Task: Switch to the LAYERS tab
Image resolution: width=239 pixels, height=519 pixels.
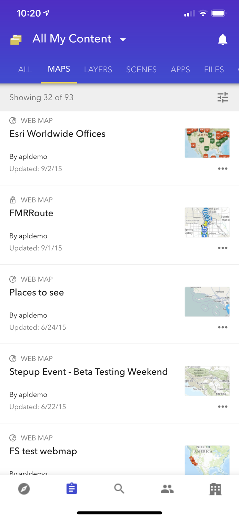Action: [x=98, y=70]
